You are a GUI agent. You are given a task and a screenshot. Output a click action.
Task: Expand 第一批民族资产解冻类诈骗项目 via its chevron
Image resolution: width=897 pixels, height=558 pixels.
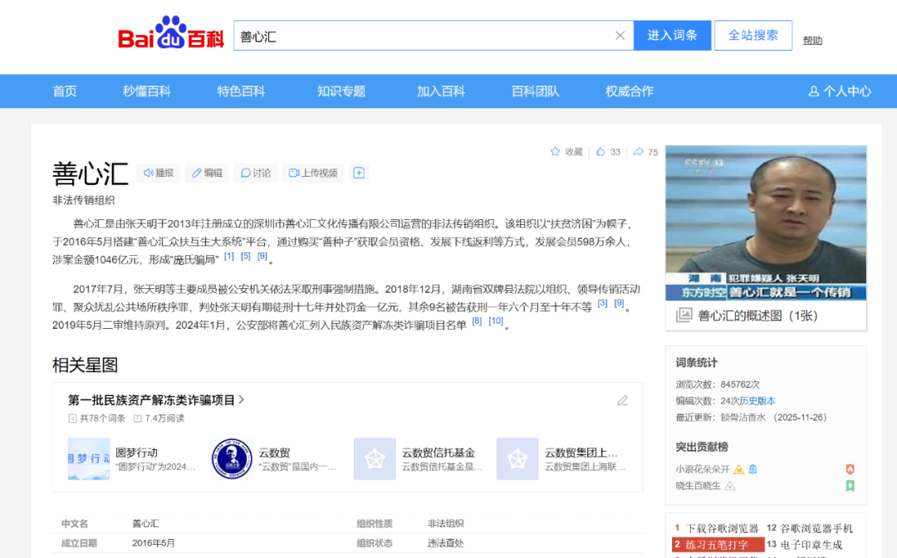(242, 399)
